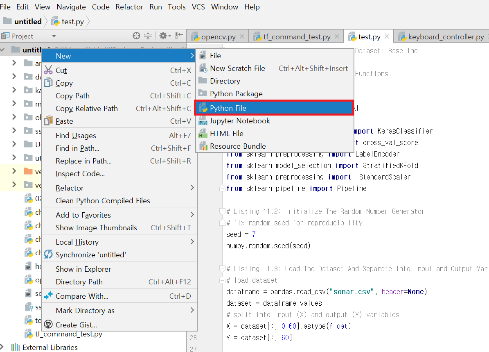489x352 pixels.
Task: Click the highlighted New menu item
Action: [x=119, y=56]
